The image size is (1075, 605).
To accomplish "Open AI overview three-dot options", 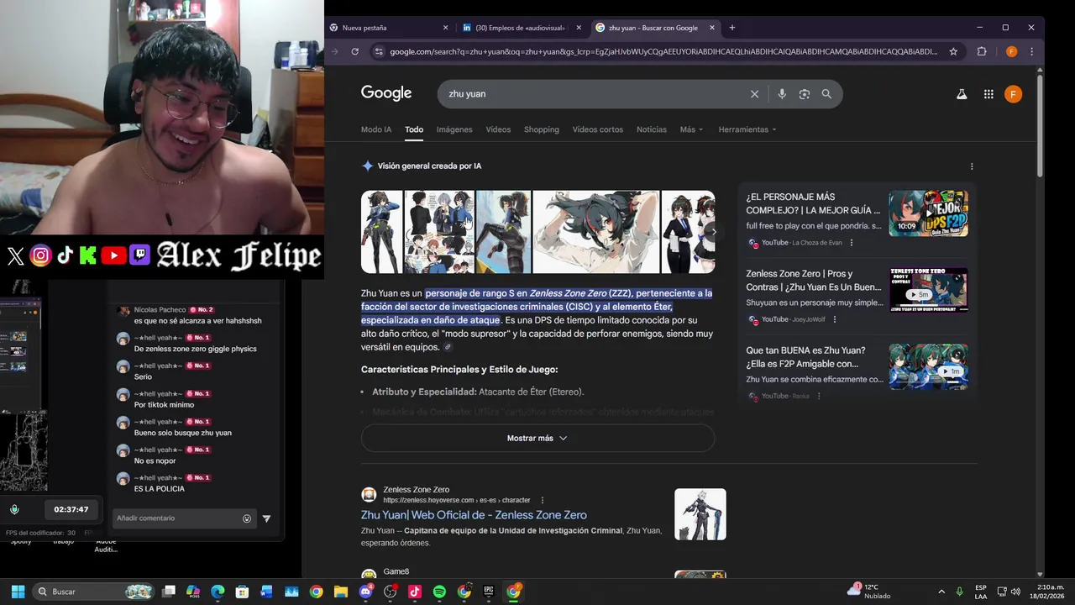I will pyautogui.click(x=972, y=166).
